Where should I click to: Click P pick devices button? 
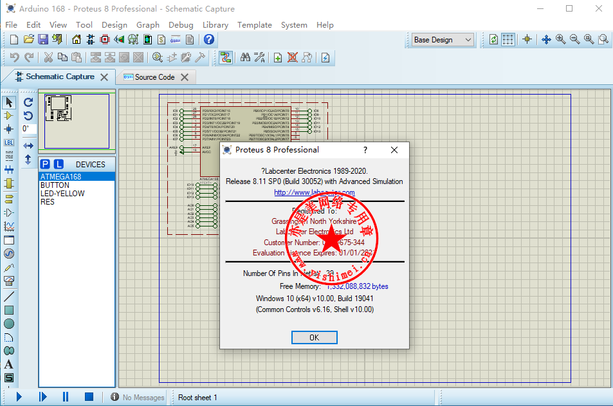coord(45,164)
